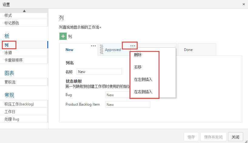Click the 图表 section heading

9,73
